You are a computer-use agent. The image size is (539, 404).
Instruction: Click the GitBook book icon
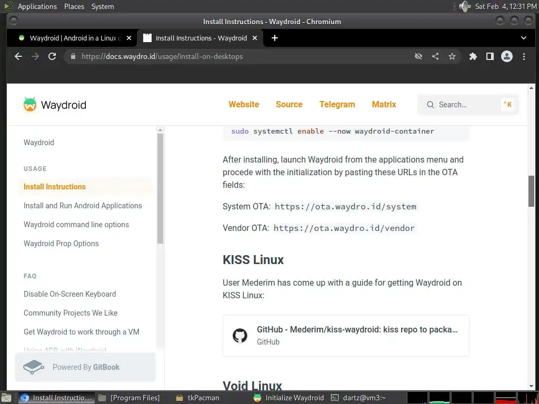point(33,367)
